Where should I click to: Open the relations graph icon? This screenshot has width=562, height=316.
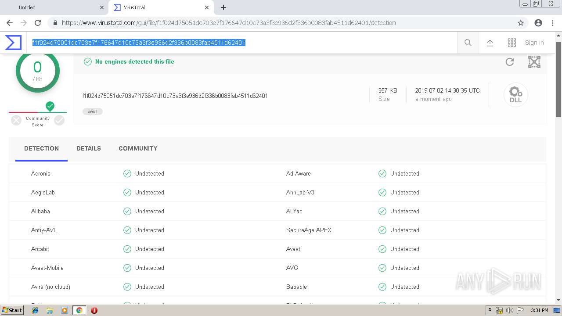pyautogui.click(x=534, y=62)
